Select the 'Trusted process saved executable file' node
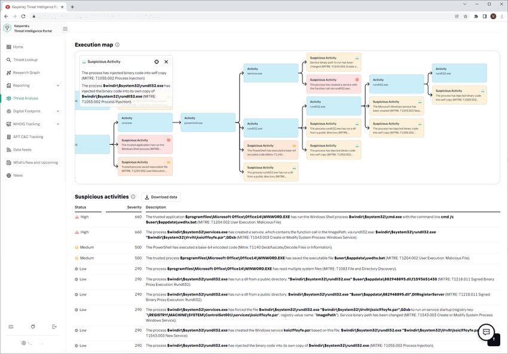508x354 pixels. 145,166
